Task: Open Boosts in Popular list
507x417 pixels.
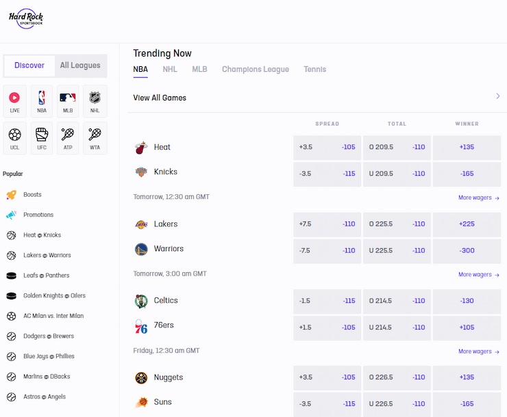Action: (x=32, y=195)
